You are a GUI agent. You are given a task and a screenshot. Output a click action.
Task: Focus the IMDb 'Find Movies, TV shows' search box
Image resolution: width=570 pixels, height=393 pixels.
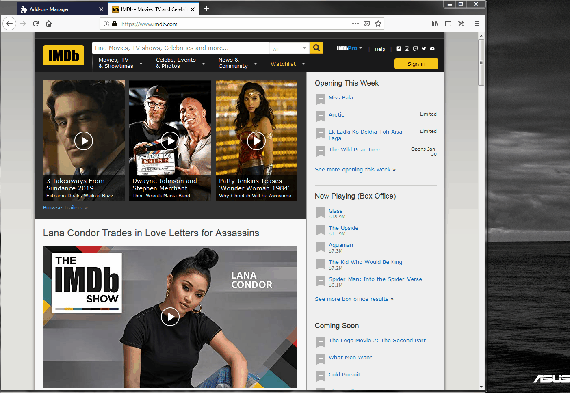coord(180,48)
